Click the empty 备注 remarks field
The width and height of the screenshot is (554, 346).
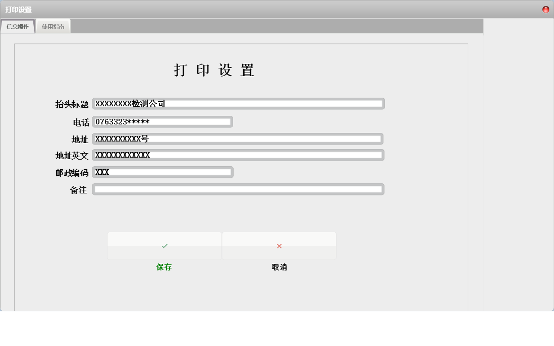pyautogui.click(x=237, y=190)
